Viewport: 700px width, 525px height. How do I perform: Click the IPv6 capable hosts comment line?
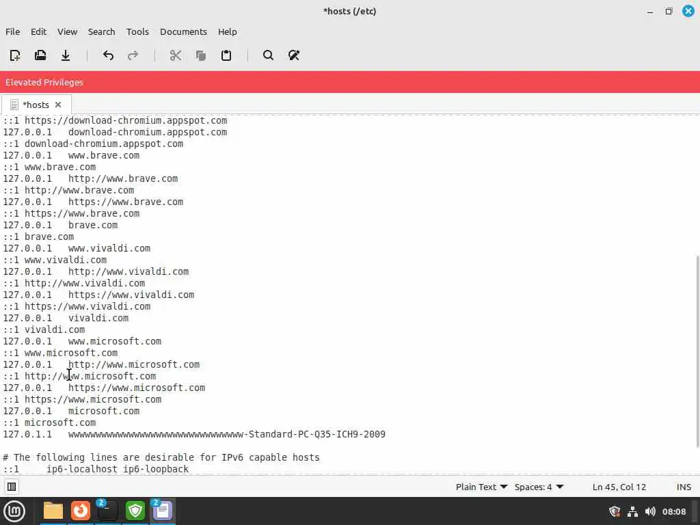point(161,457)
